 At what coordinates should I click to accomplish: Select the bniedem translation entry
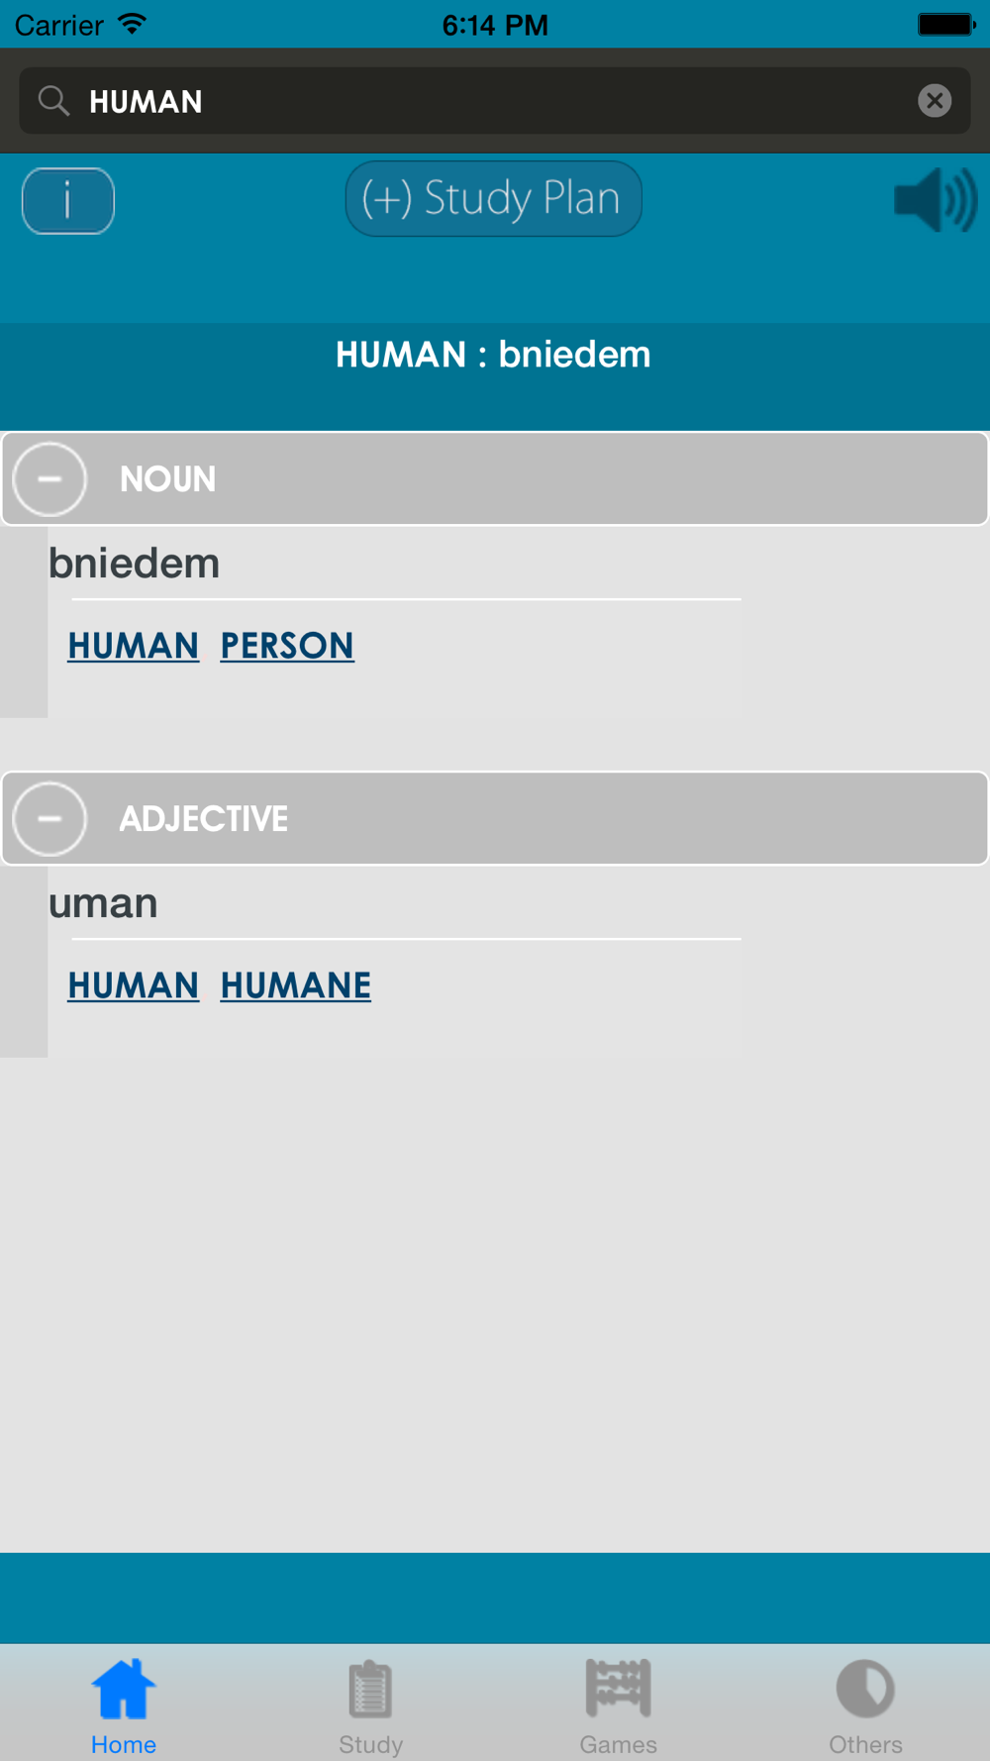[135, 564]
